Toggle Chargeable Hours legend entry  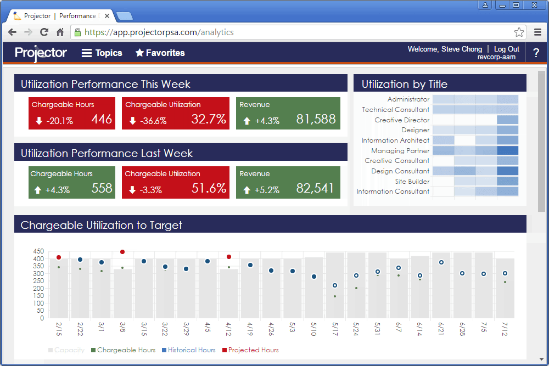[x=122, y=350]
